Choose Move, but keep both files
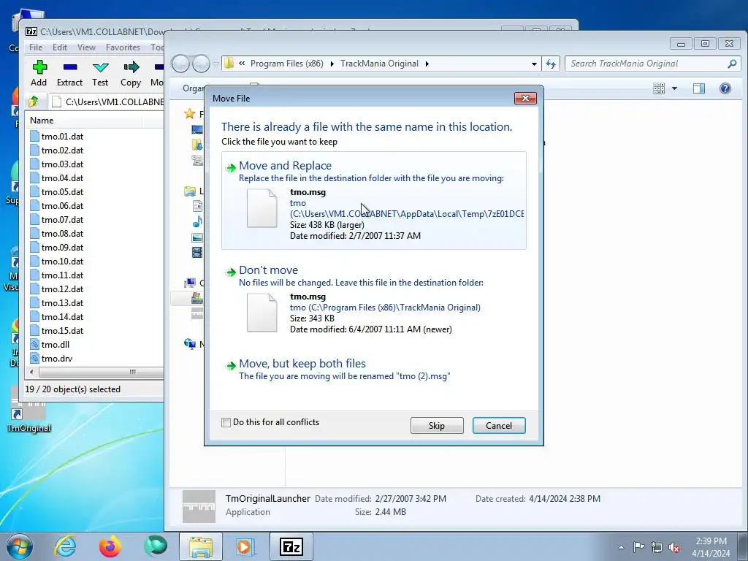The height and width of the screenshot is (561, 748). pyautogui.click(x=374, y=369)
